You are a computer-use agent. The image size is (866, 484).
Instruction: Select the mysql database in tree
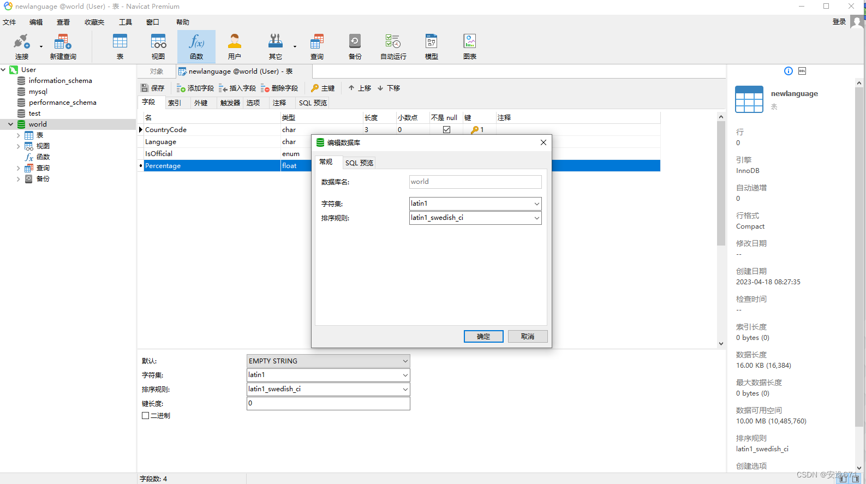tap(38, 92)
